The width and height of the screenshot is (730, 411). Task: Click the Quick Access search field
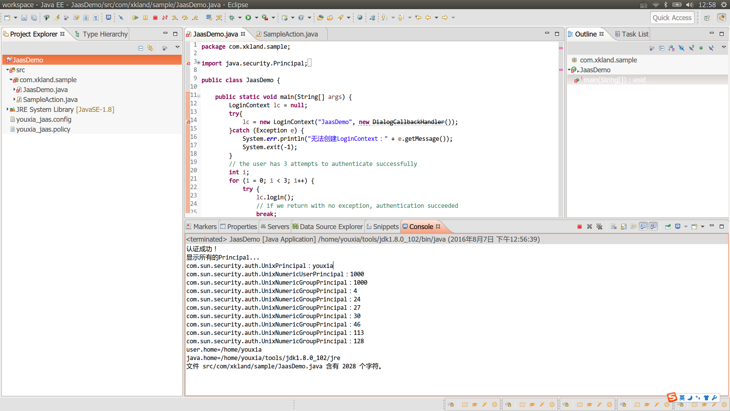coord(672,18)
